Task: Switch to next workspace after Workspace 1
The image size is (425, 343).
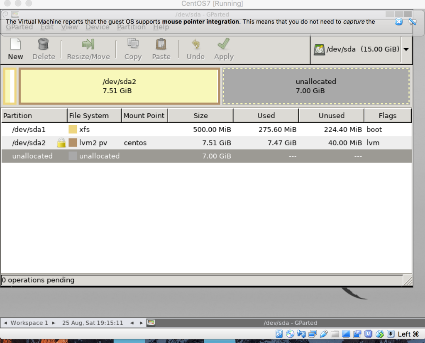Action: pos(54,323)
